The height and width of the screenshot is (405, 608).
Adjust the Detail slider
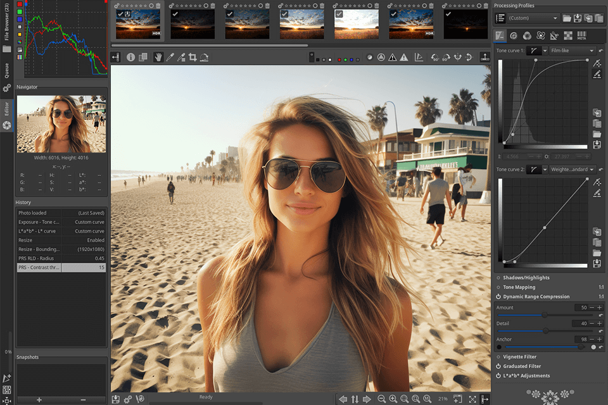tap(545, 331)
